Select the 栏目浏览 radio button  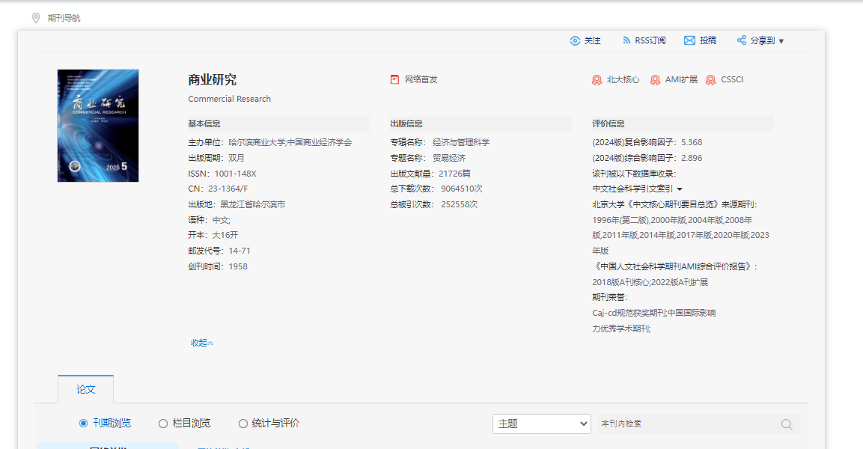tap(162, 424)
